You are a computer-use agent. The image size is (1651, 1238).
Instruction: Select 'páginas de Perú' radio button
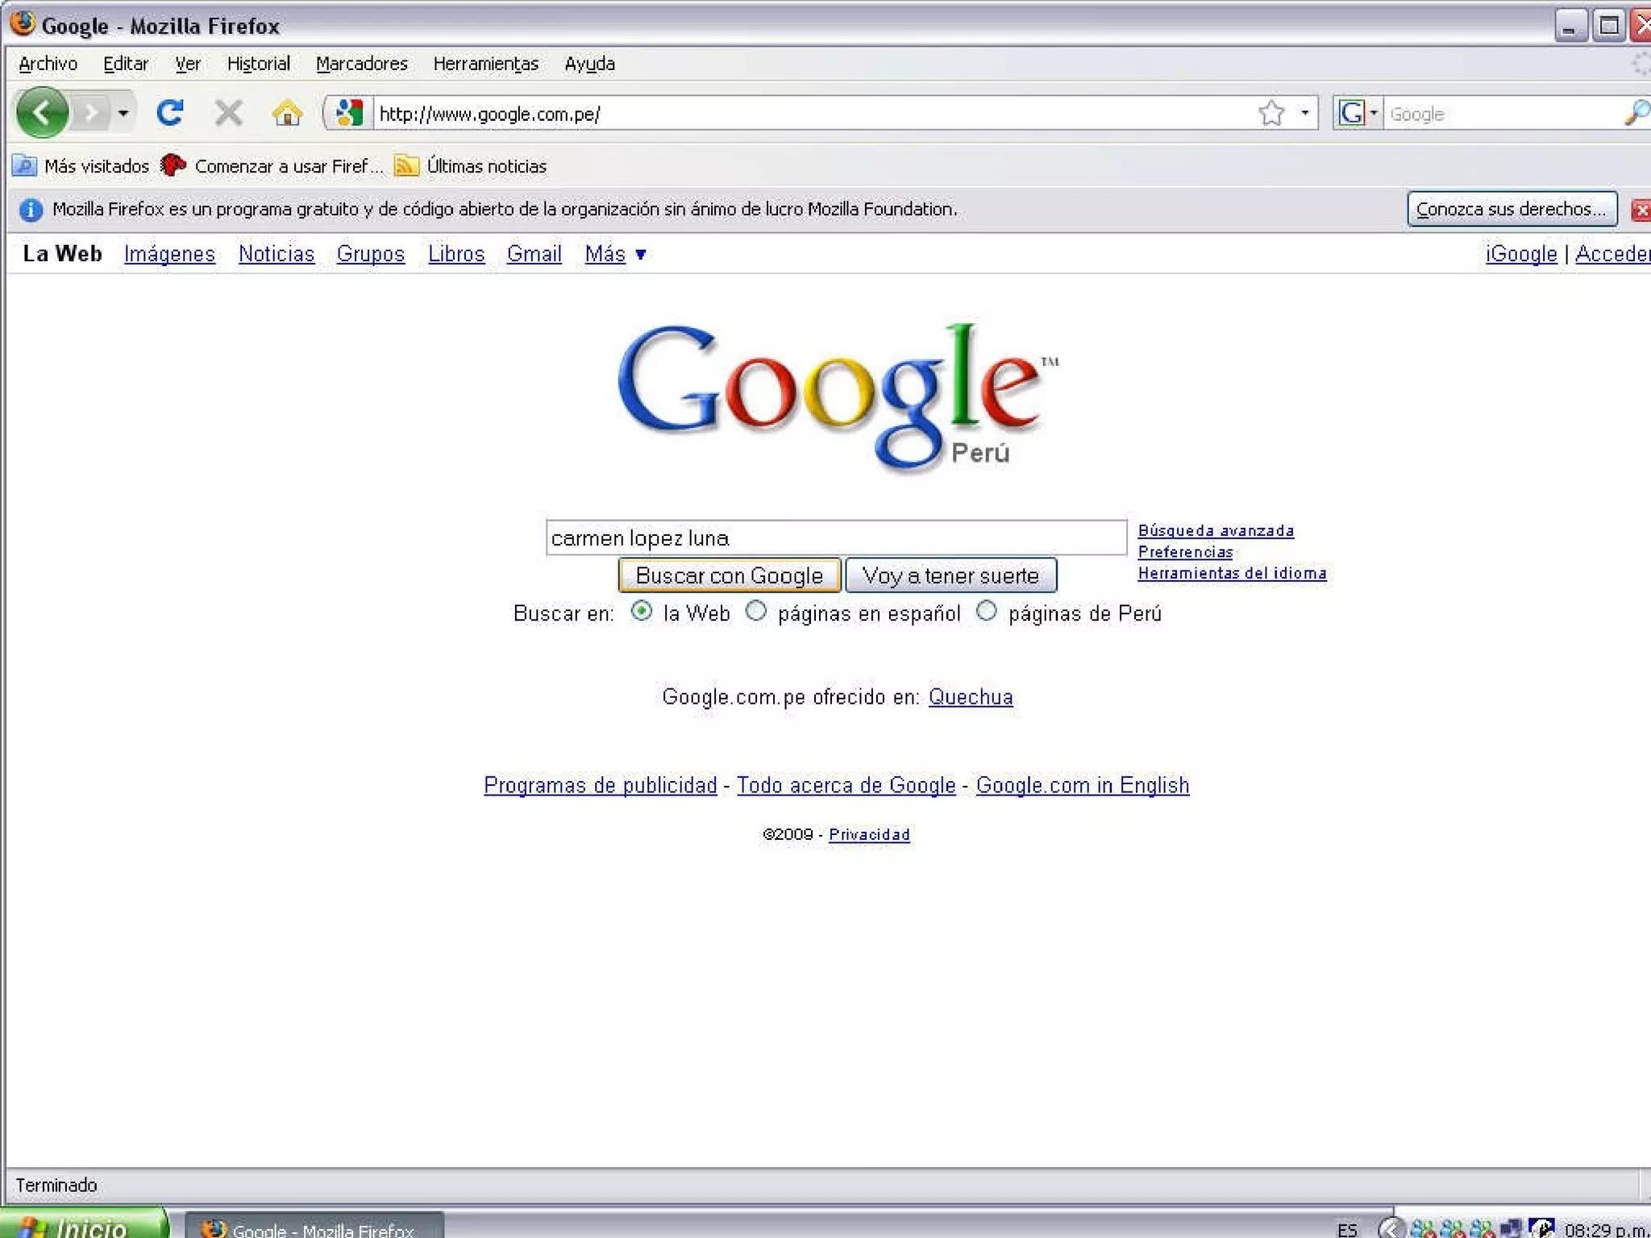click(x=987, y=612)
